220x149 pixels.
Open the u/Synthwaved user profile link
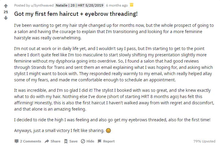coord(42,5)
